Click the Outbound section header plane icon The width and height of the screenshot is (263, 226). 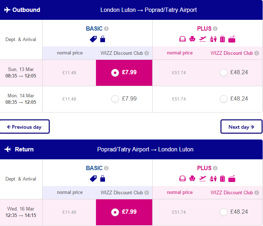click(7, 10)
